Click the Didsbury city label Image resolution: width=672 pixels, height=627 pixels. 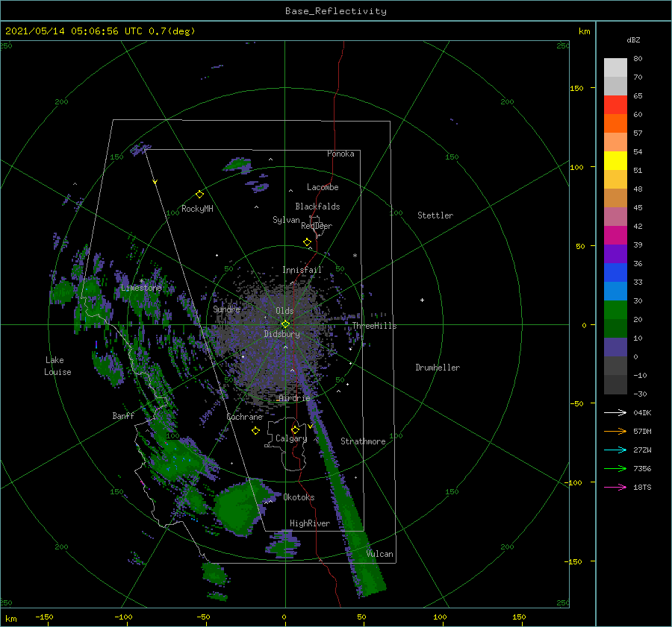pyautogui.click(x=281, y=334)
